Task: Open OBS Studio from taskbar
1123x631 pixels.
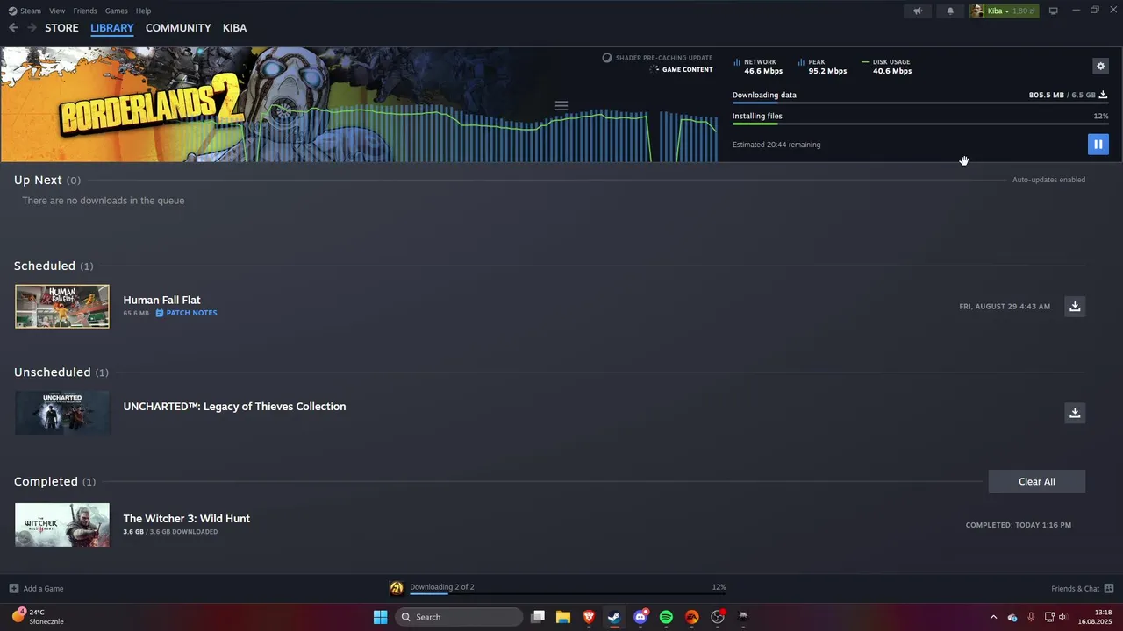Action: [x=718, y=617]
